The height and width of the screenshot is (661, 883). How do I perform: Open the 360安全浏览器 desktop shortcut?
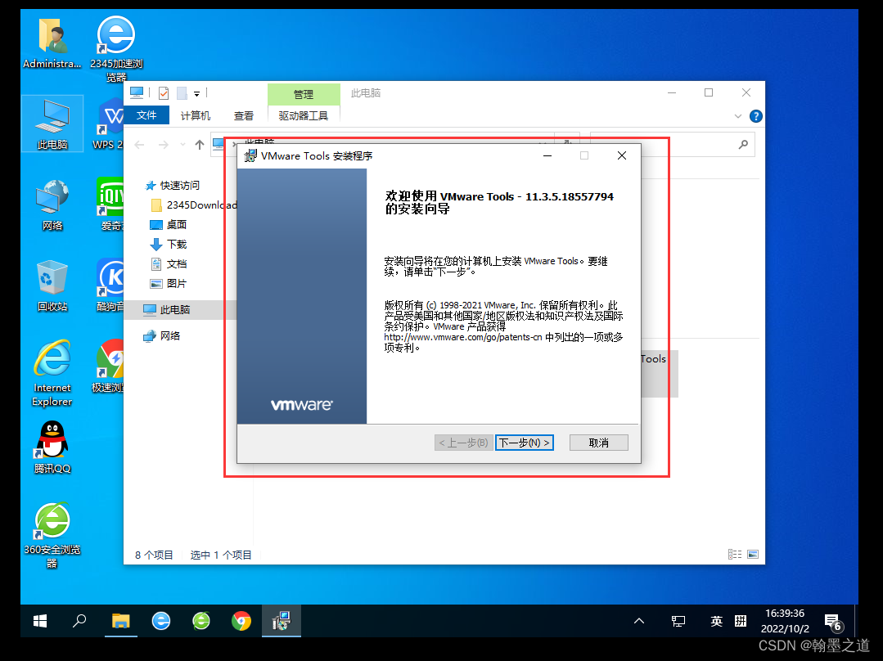click(52, 535)
